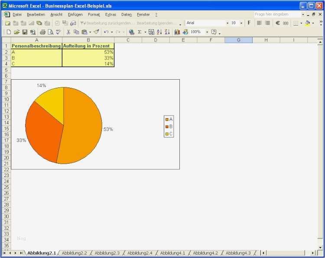Switch to the Abbildung4.1 sheet tab
The width and height of the screenshot is (325, 258).
pyautogui.click(x=172, y=253)
